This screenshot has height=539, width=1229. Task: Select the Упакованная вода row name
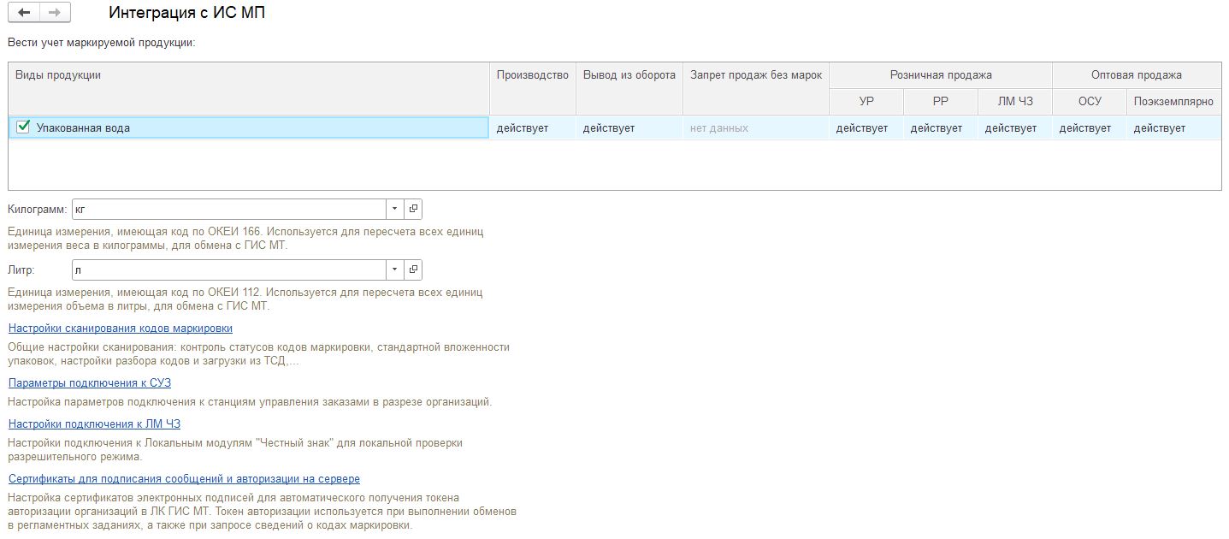tap(84, 128)
